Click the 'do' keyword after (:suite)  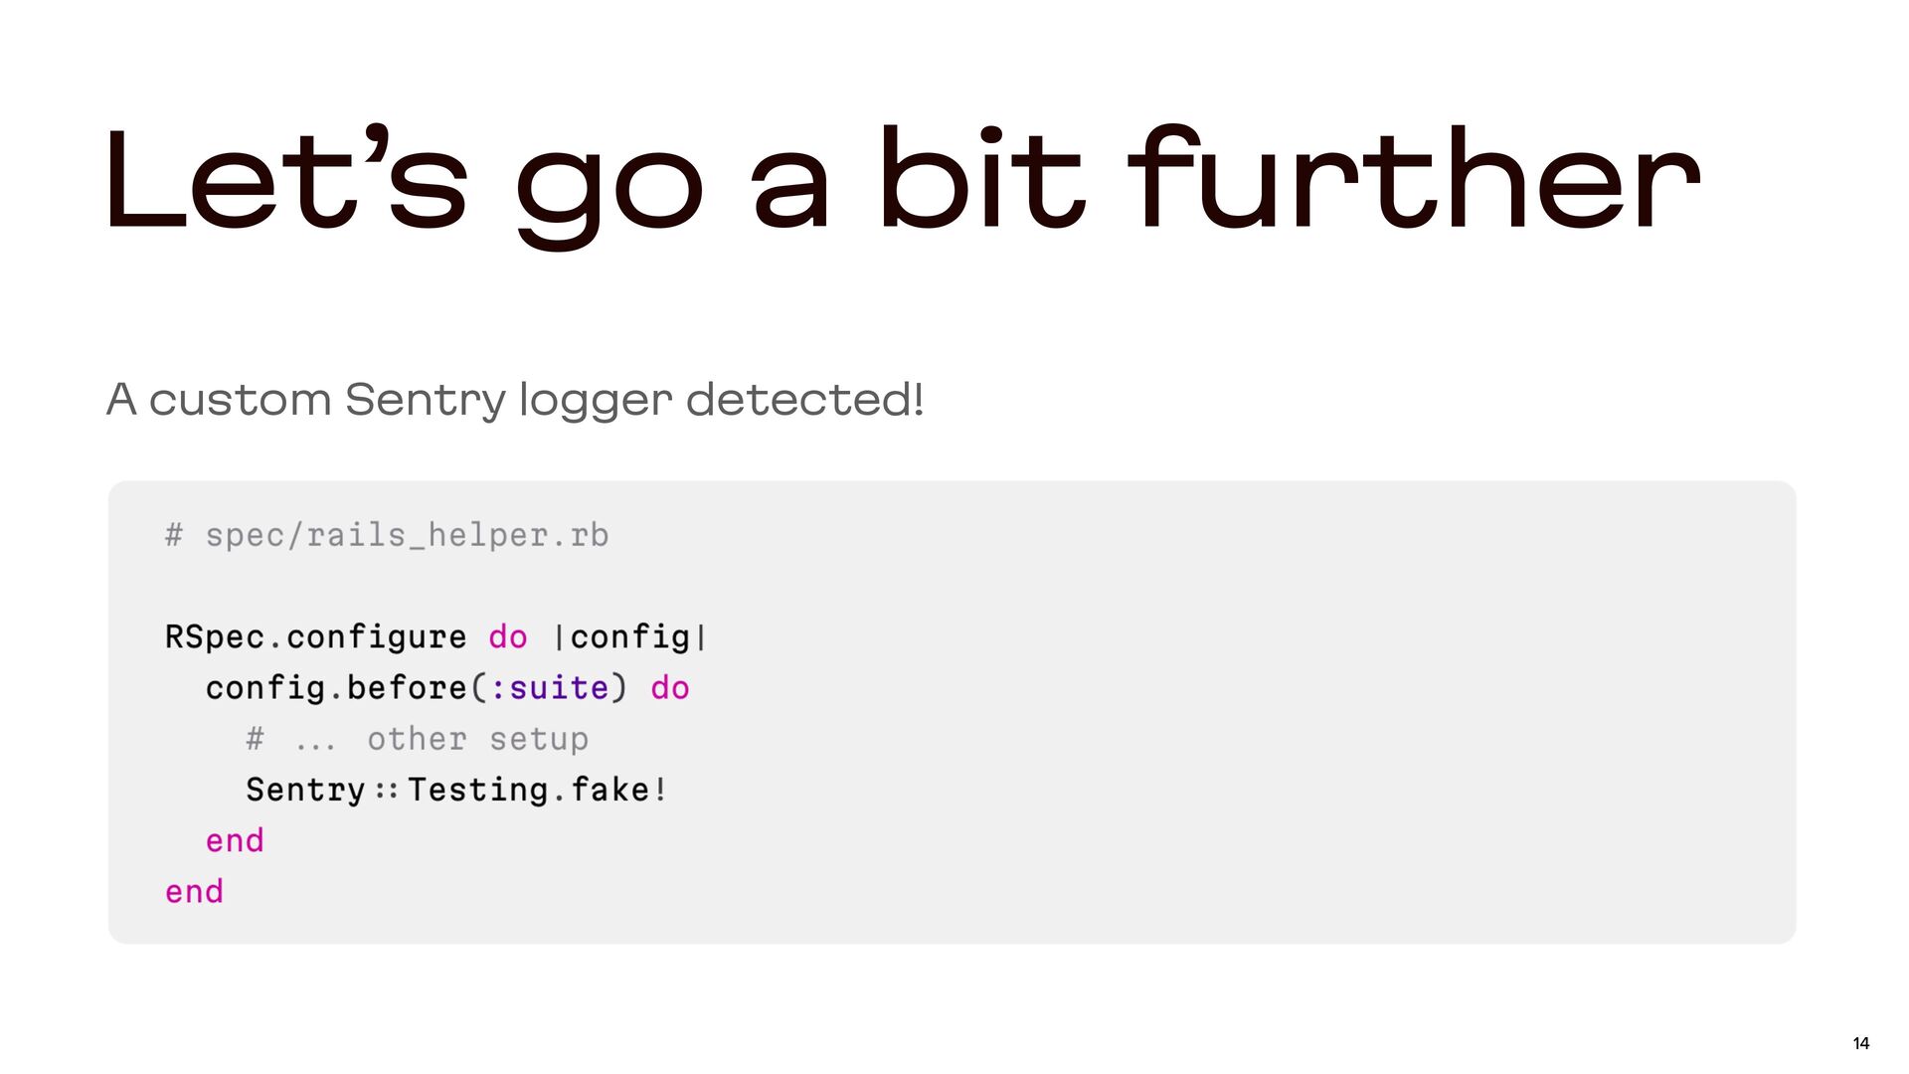coord(670,687)
